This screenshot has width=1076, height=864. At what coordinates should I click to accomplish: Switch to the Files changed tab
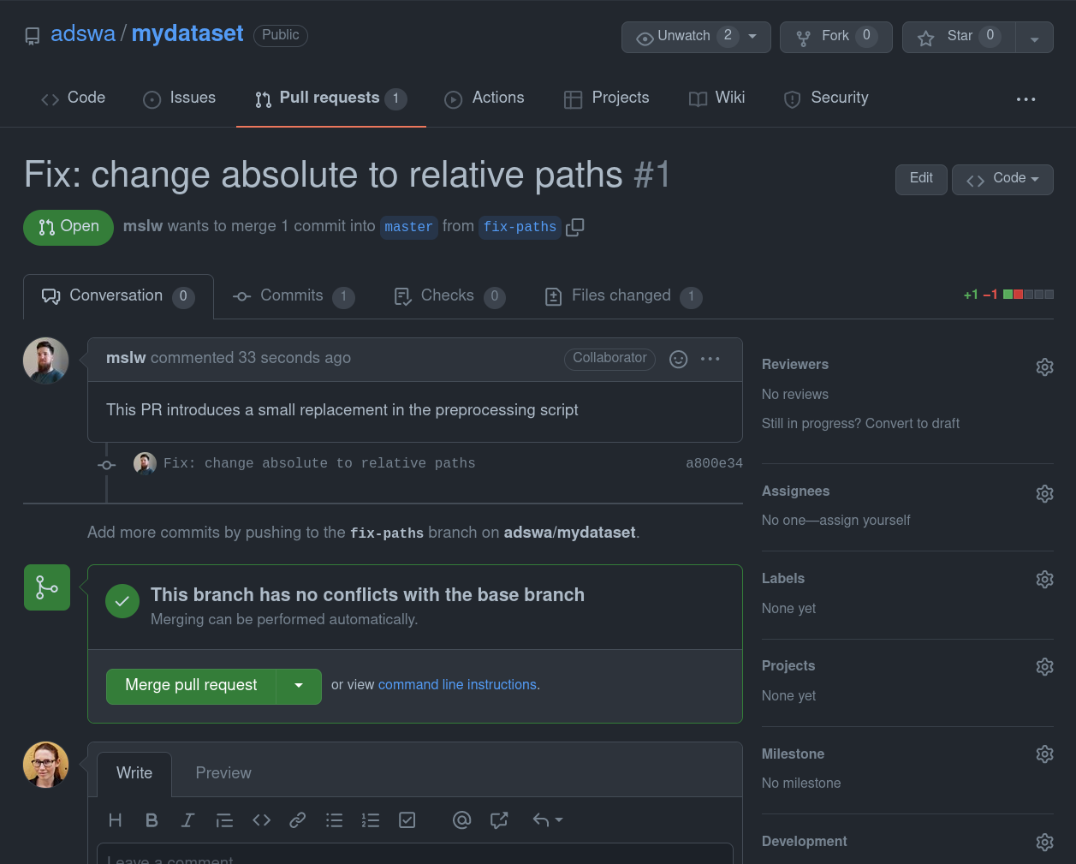point(621,296)
